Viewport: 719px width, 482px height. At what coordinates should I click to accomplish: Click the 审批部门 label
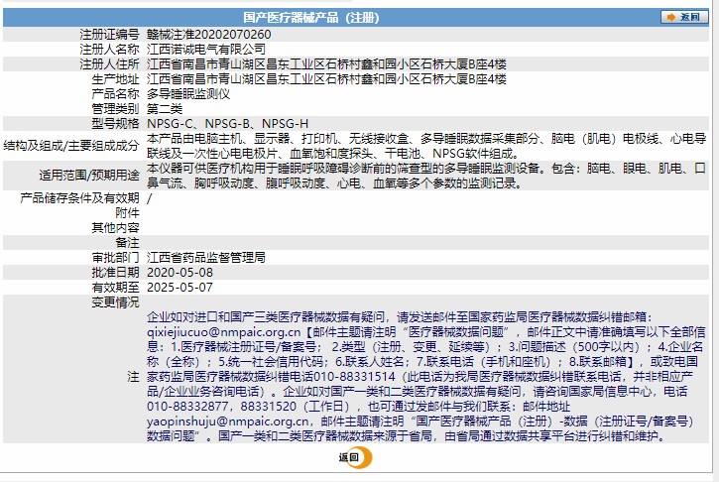pos(115,257)
